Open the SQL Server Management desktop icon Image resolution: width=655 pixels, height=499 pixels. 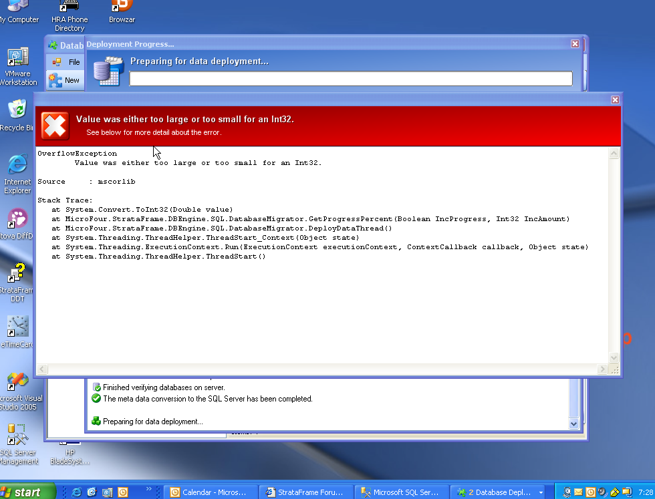[17, 444]
